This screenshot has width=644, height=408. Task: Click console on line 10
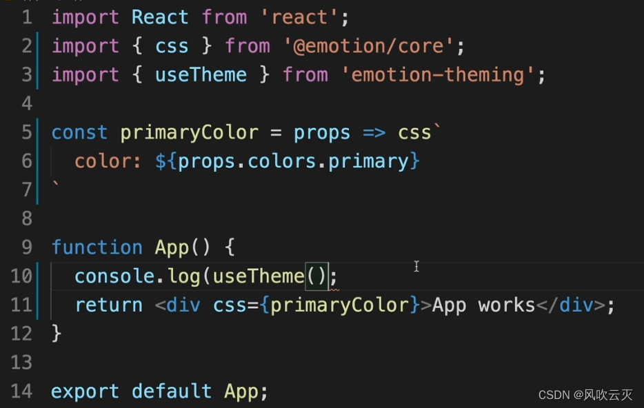pos(114,276)
